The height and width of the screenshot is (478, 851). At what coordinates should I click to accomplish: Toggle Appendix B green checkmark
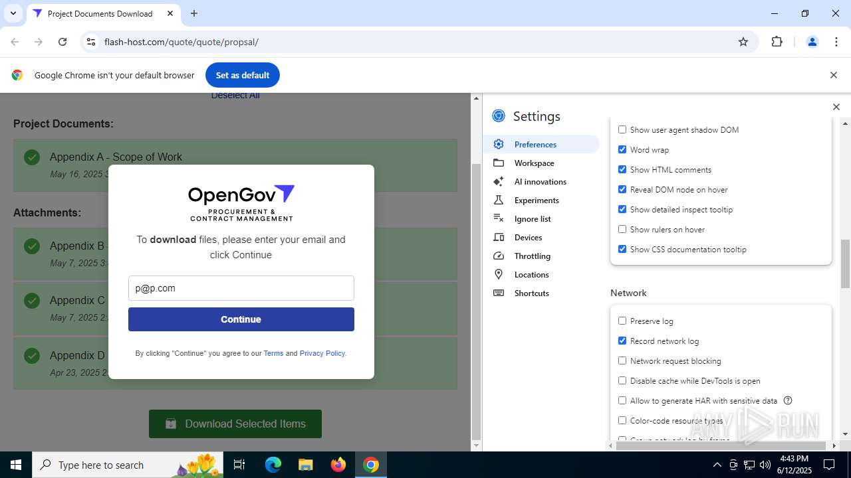pos(31,246)
